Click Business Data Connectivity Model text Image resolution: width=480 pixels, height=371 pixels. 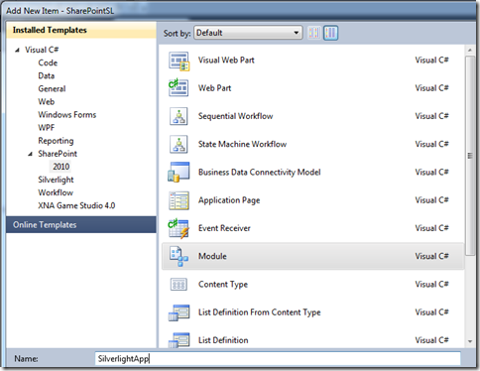(259, 173)
